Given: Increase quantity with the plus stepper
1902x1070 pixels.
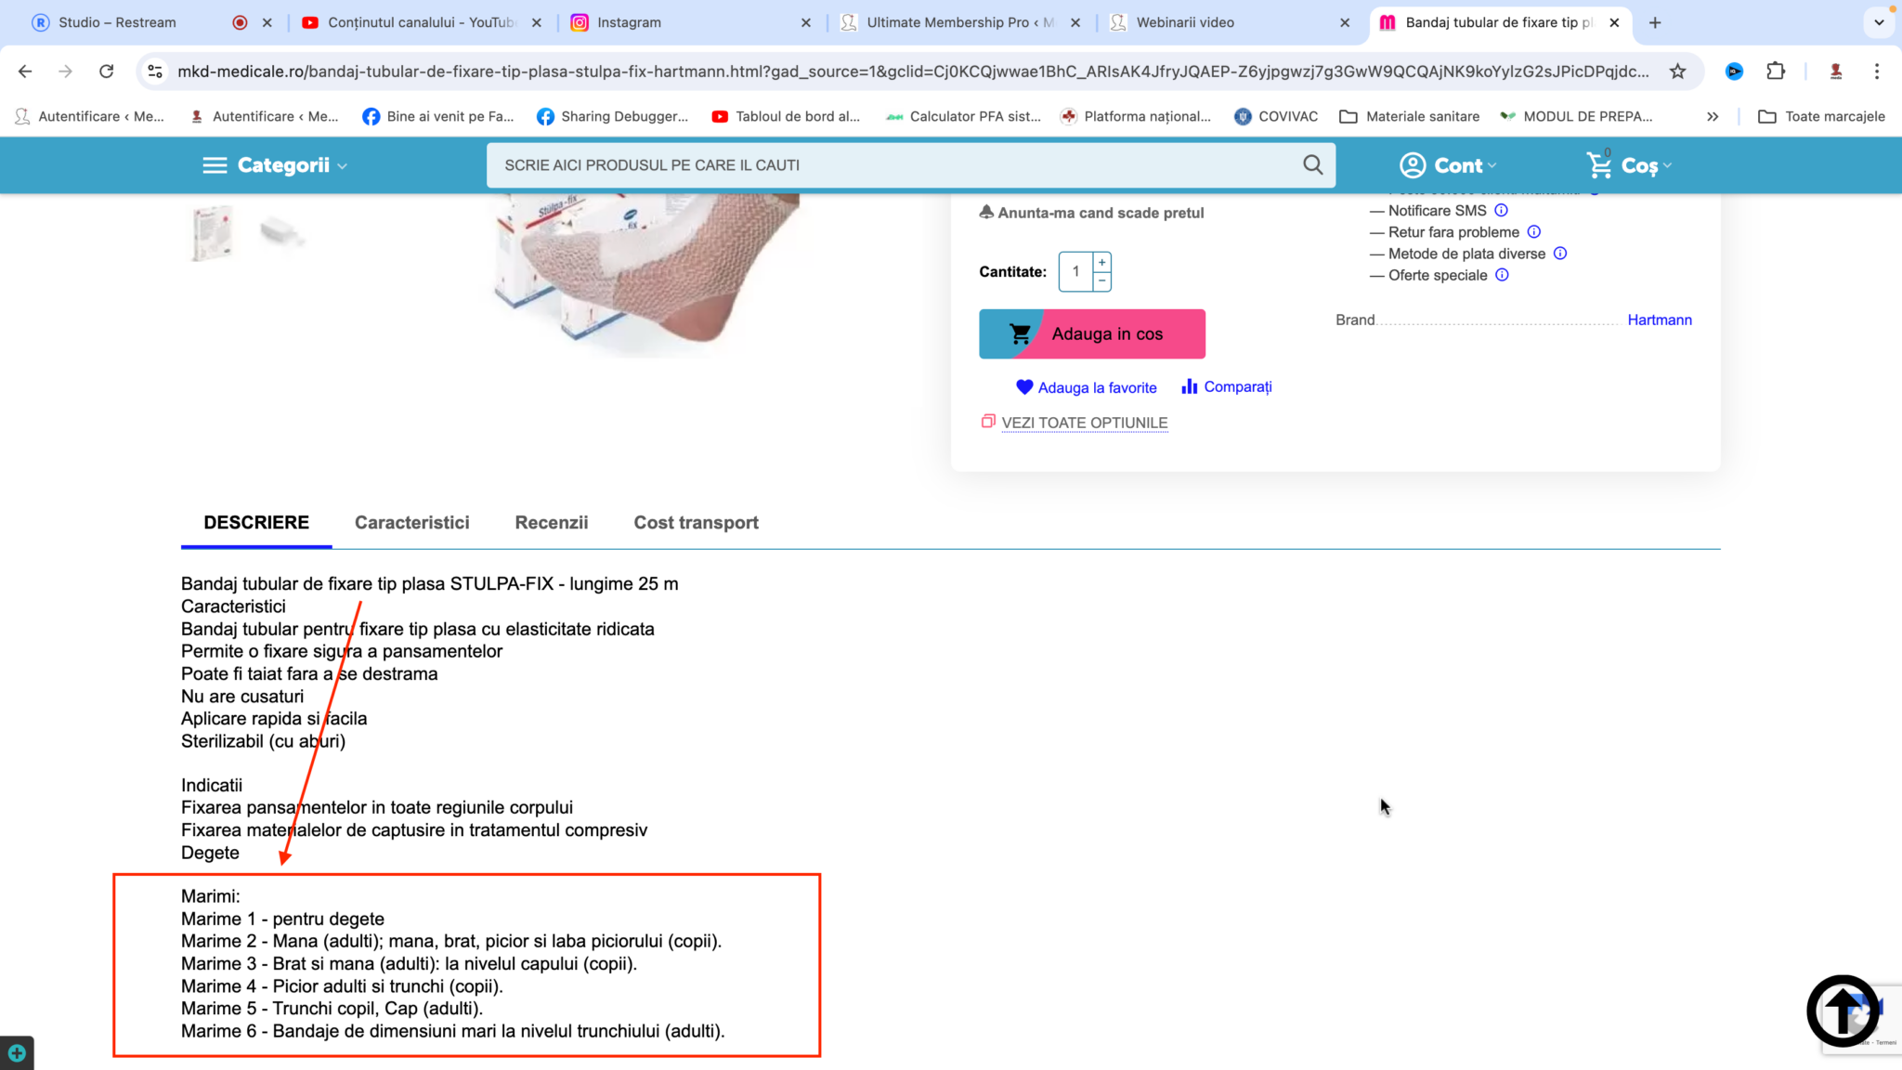Looking at the screenshot, I should (1102, 262).
